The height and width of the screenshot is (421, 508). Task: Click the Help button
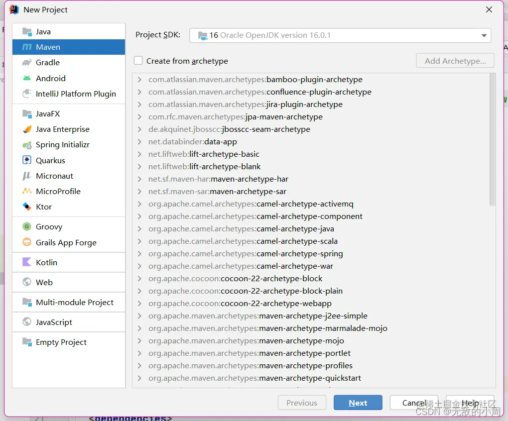[x=470, y=403]
